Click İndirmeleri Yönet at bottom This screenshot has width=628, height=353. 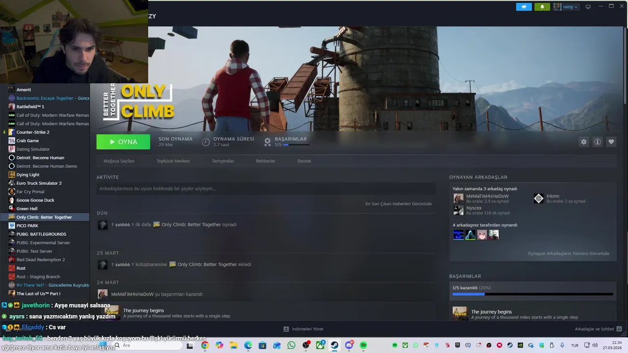(304, 329)
